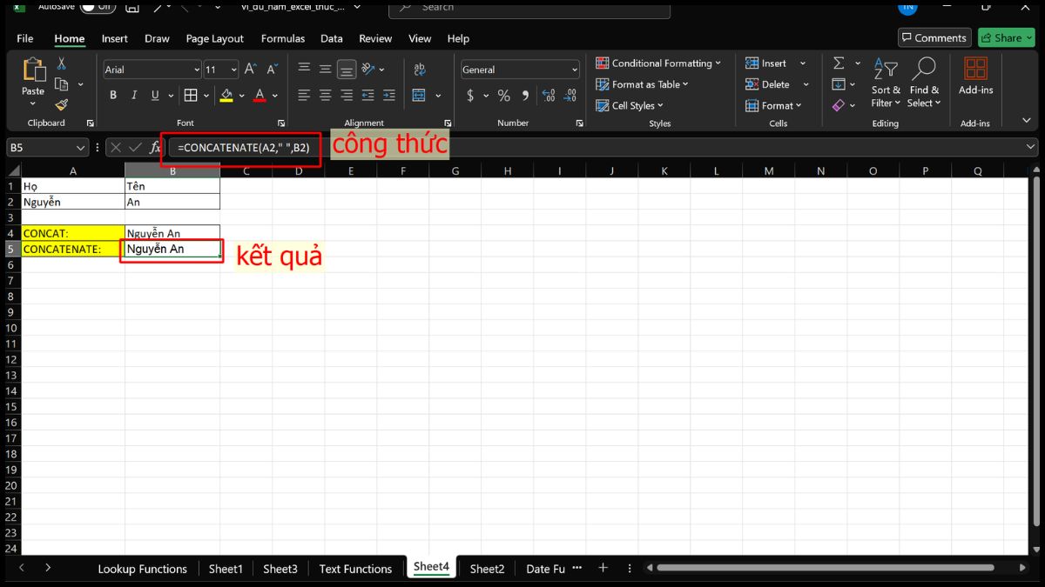Image resolution: width=1045 pixels, height=587 pixels.
Task: Click the yellow Fill Color swatch
Action: tap(226, 96)
